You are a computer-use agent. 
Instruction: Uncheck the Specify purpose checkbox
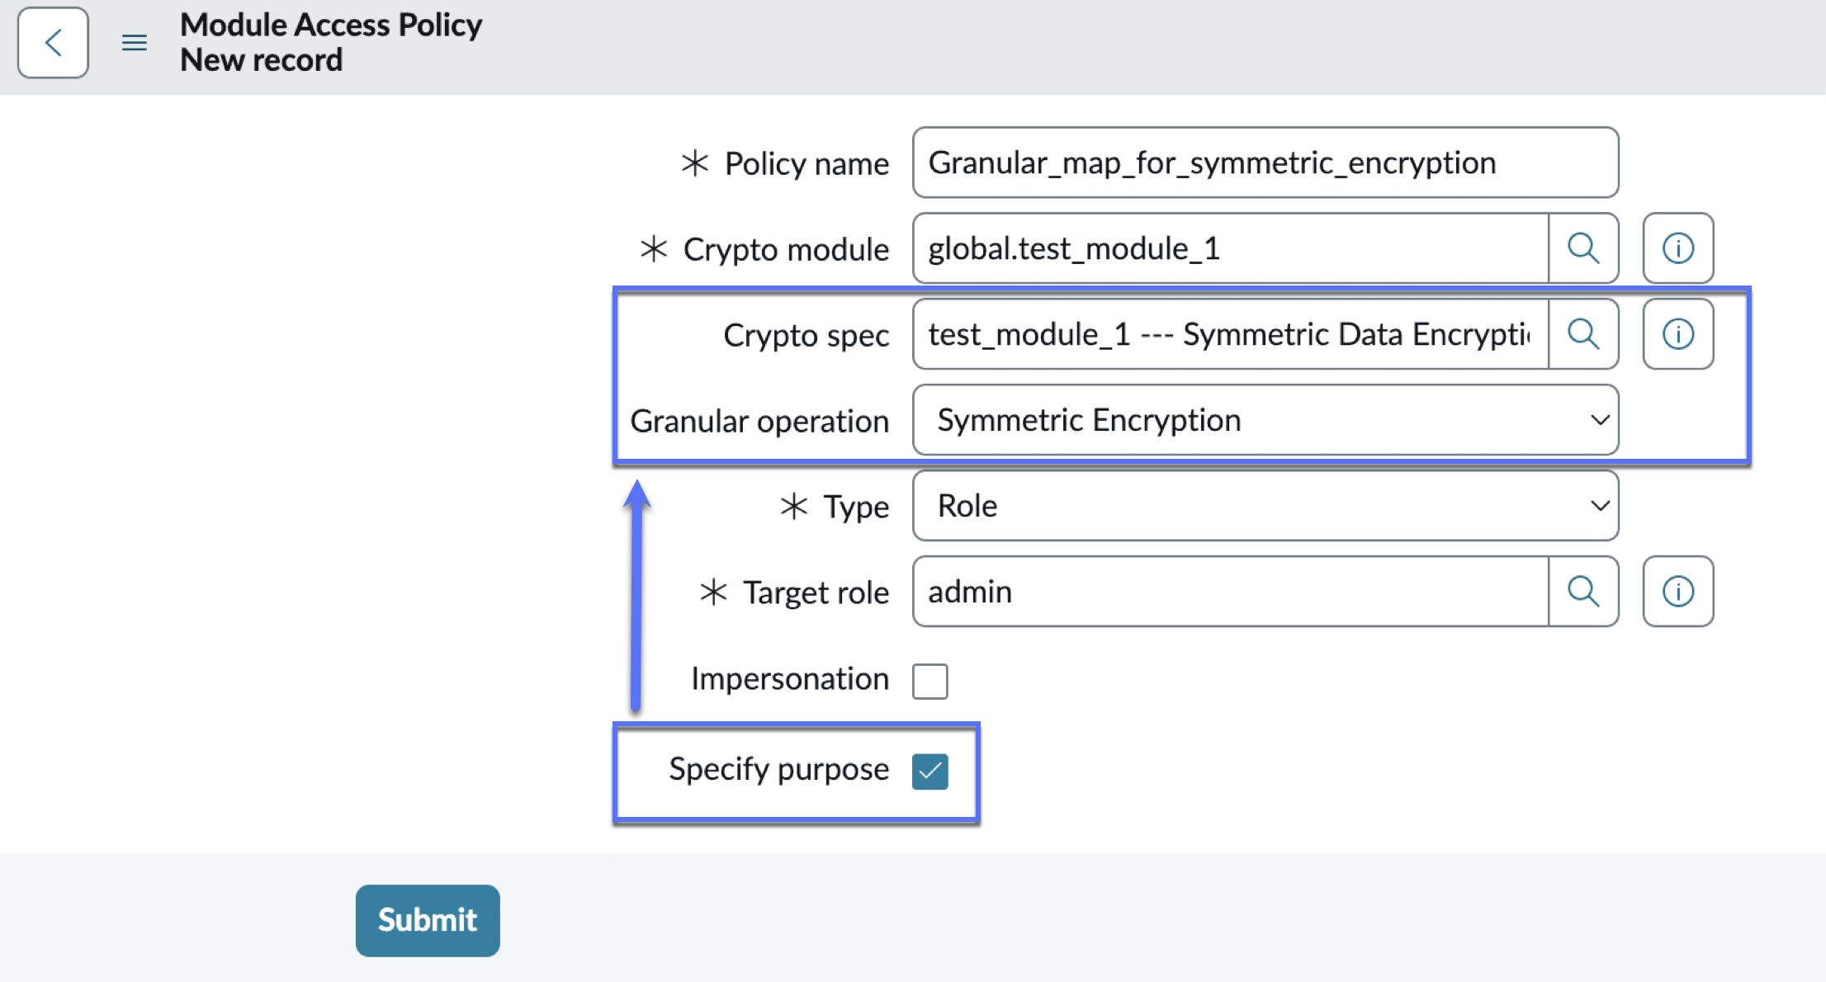(x=930, y=772)
